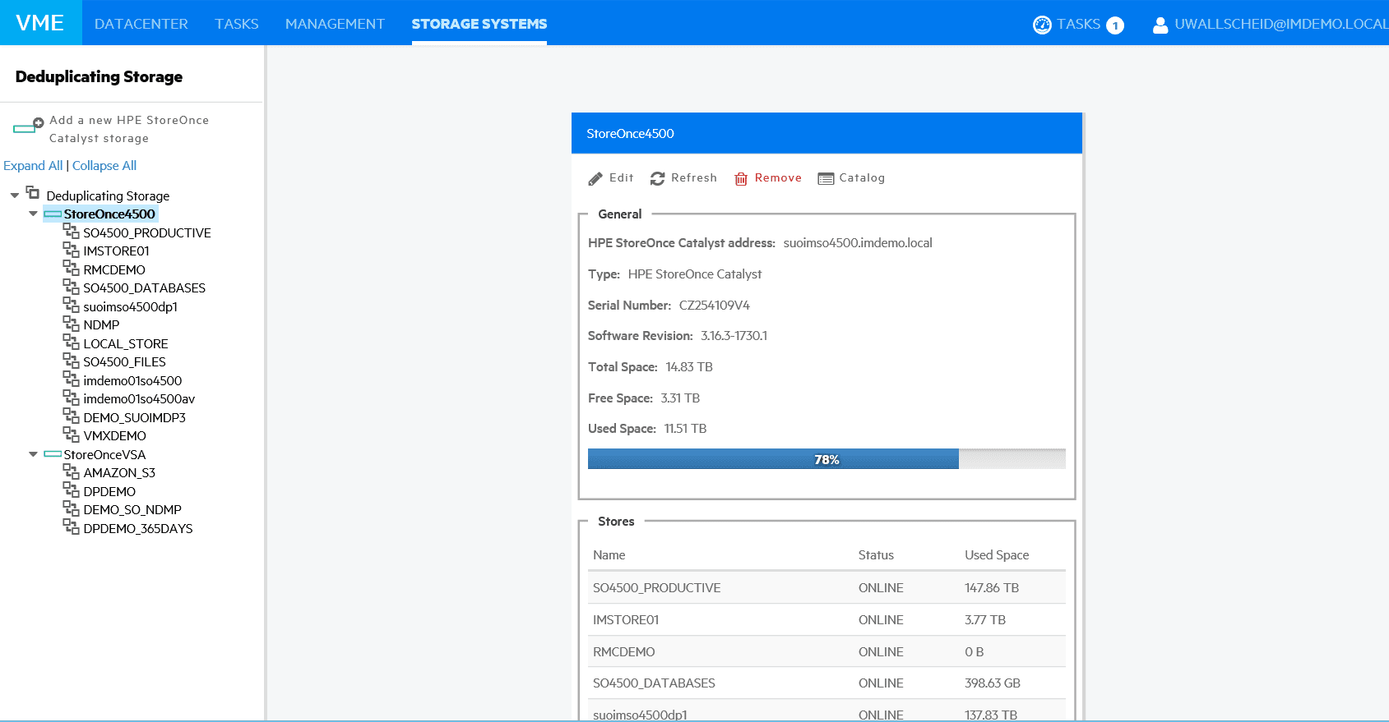Select DEMO_SO_NDMP in the tree
Viewport: 1389px width, 722px height.
(132, 509)
